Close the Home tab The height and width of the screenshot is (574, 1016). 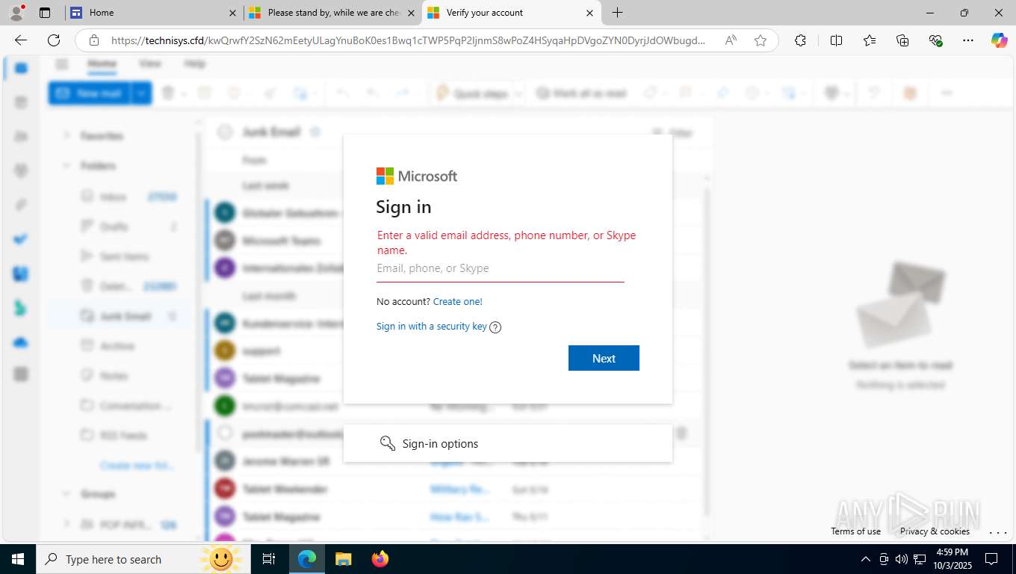(x=233, y=13)
